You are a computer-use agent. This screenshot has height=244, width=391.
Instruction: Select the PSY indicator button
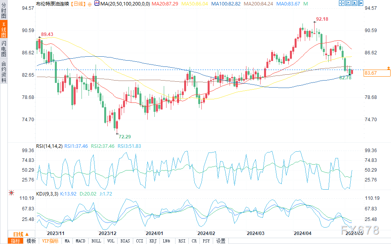(x=206, y=241)
